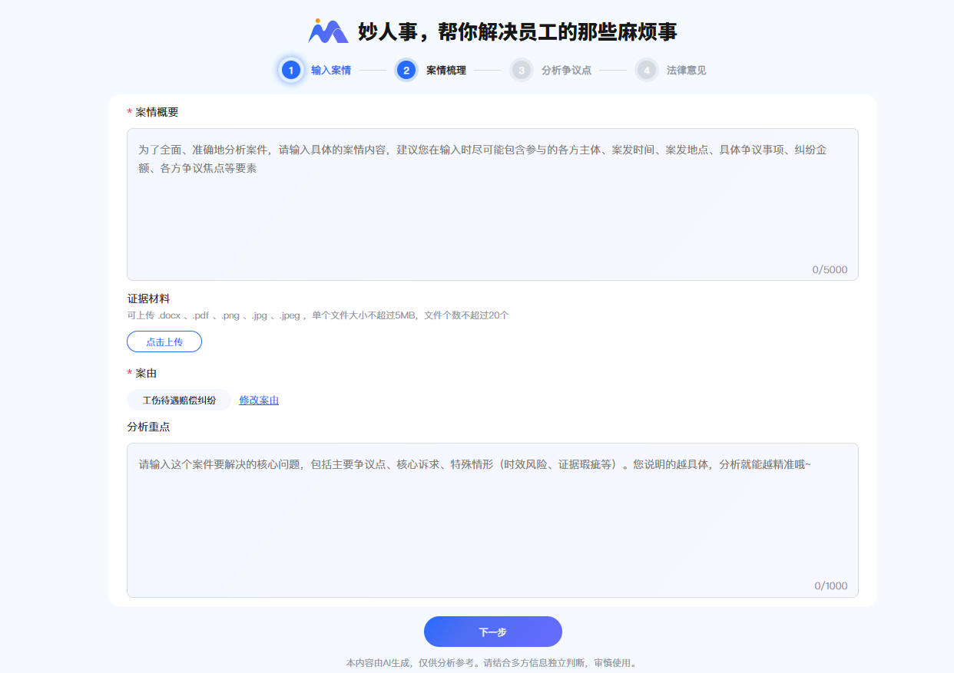Open the 输入案情 step label
Image resolution: width=954 pixels, height=673 pixels.
coord(331,71)
